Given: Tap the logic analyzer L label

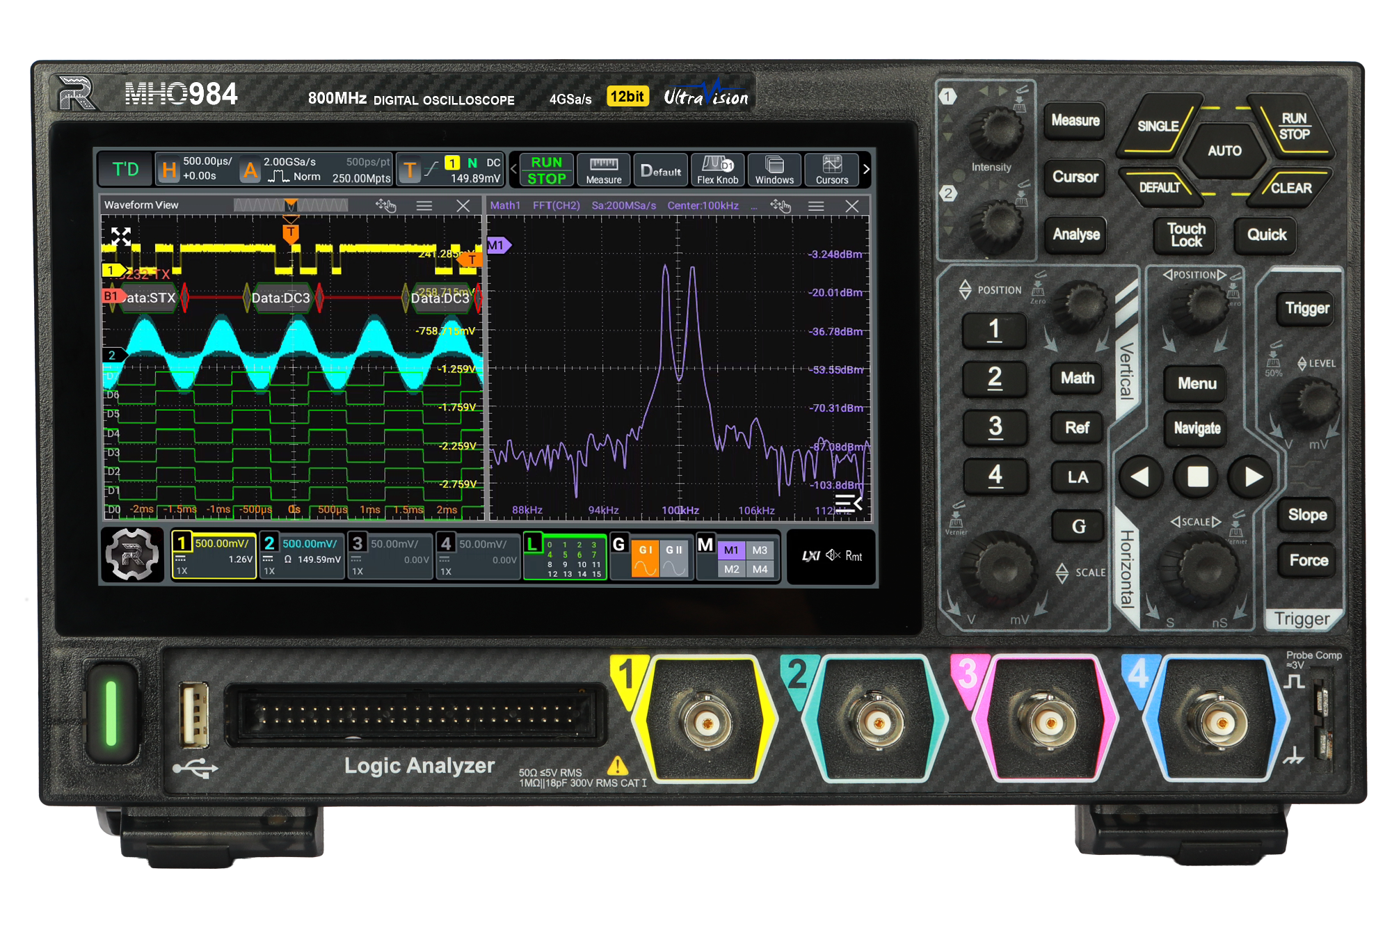Looking at the screenshot, I should (x=533, y=543).
